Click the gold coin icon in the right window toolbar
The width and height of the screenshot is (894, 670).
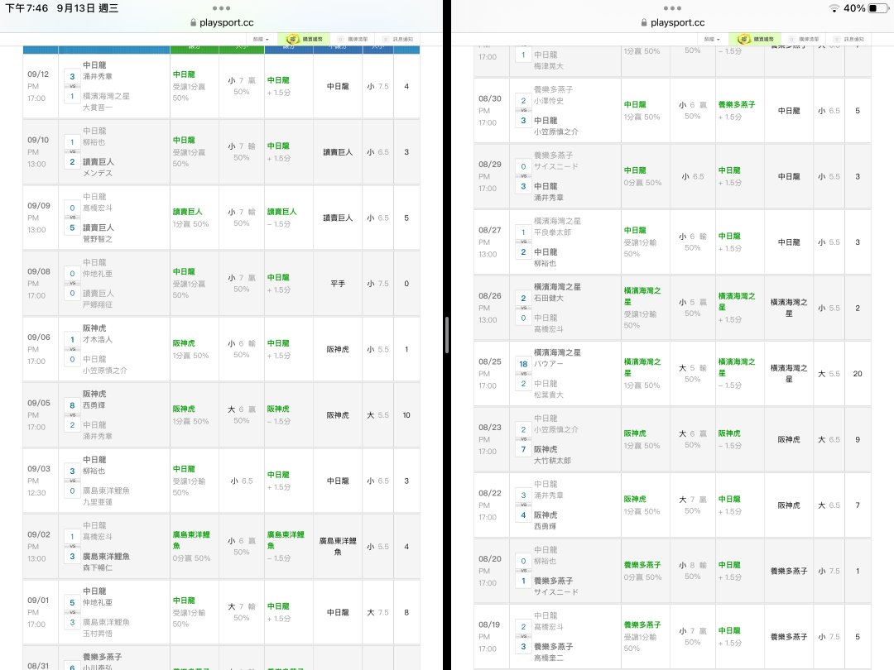pos(743,39)
